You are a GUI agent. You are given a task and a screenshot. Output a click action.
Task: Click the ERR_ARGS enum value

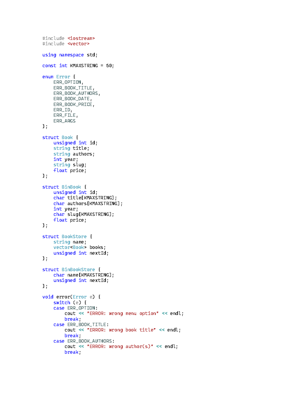click(64, 121)
